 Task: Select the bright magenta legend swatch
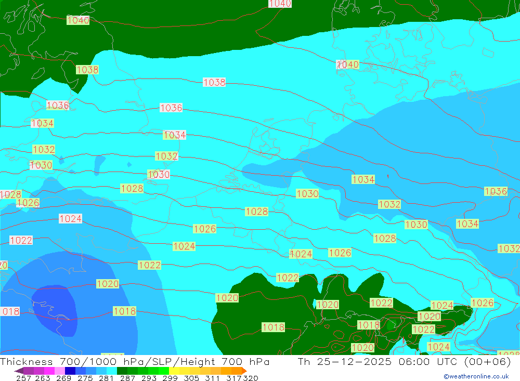click(49, 371)
